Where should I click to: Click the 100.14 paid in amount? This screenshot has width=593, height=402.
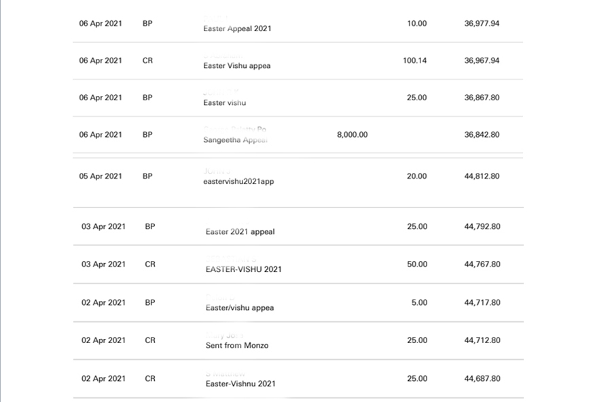click(415, 61)
